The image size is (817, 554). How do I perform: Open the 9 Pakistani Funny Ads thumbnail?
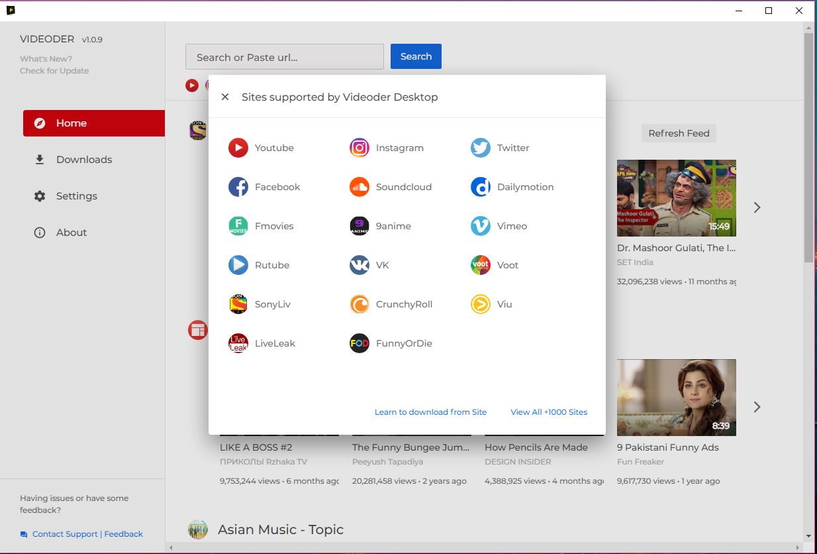click(676, 398)
